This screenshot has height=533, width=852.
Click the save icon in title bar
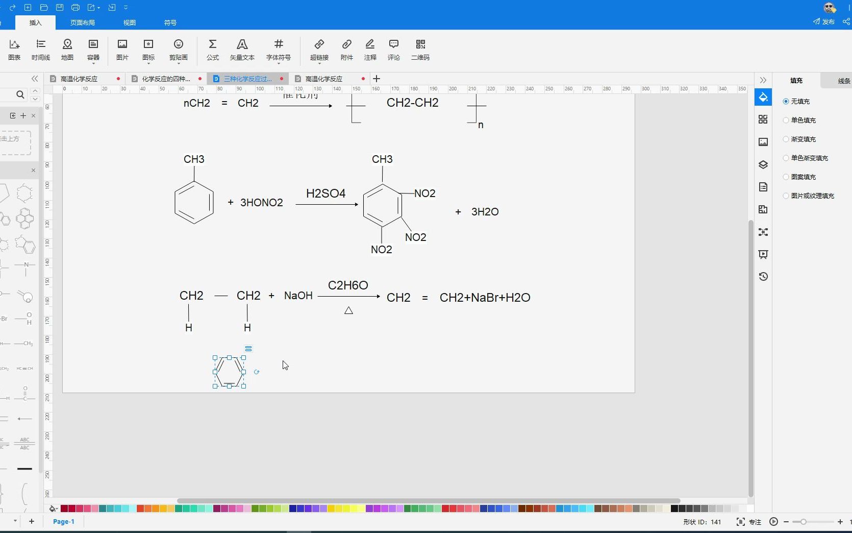pos(60,8)
